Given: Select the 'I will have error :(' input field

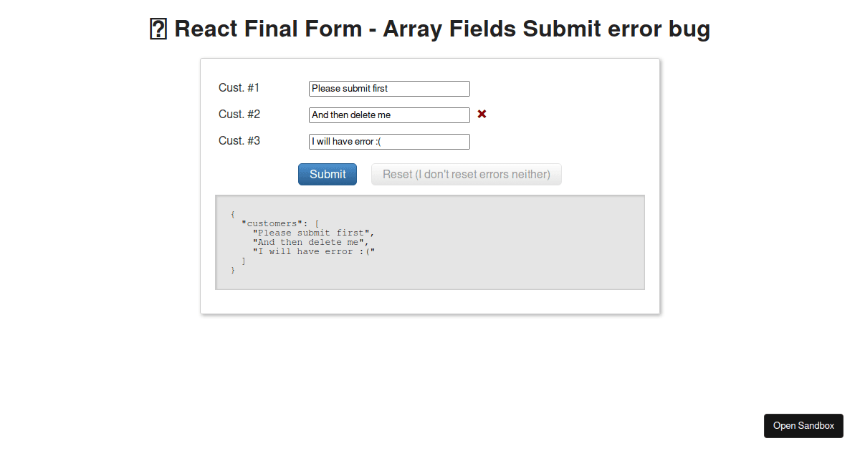Looking at the screenshot, I should click(389, 142).
